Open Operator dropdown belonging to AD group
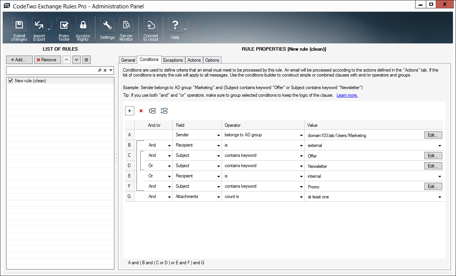Screen dimensions: 456x276 (301, 135)
